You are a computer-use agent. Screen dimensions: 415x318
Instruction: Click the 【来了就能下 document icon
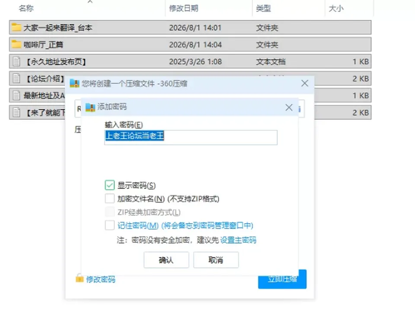tap(16, 112)
